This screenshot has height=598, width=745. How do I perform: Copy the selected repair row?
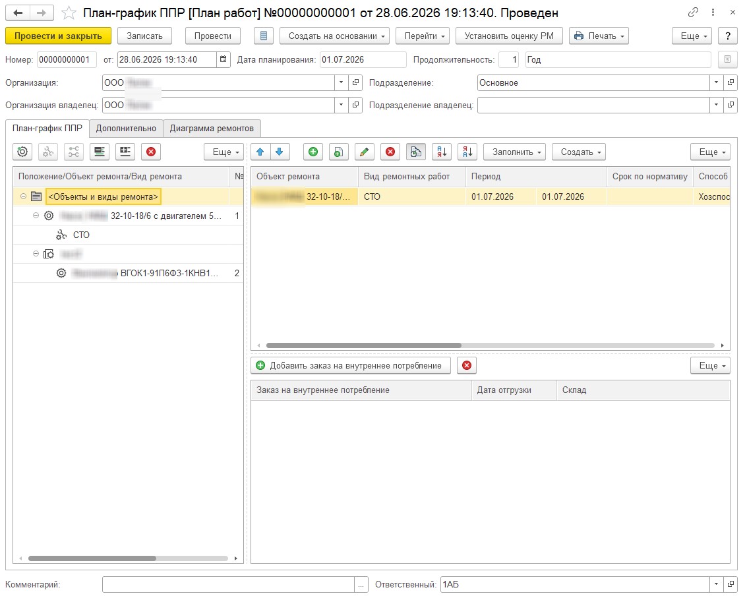339,152
